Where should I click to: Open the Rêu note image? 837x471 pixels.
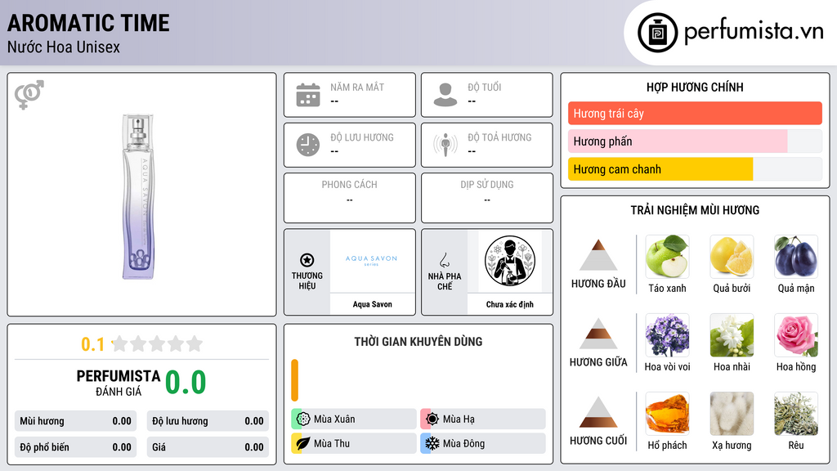[796, 414]
